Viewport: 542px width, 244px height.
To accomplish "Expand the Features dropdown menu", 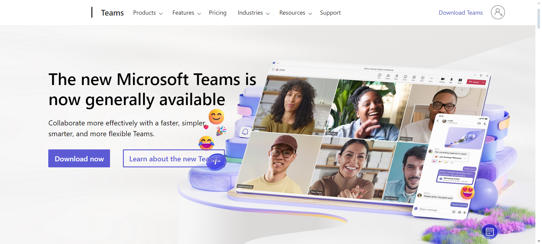I will coord(186,13).
